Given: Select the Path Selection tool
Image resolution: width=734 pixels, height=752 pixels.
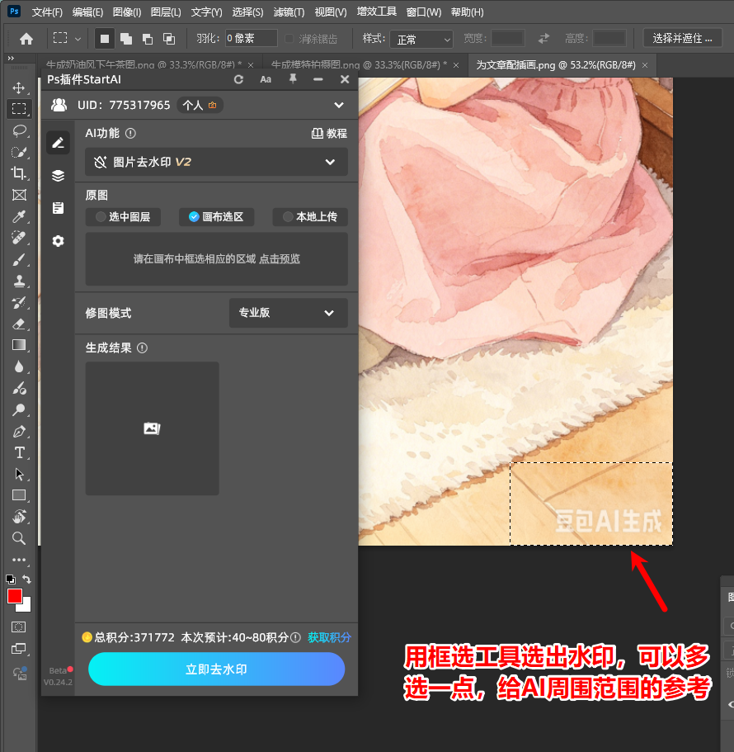Looking at the screenshot, I should coord(19,474).
